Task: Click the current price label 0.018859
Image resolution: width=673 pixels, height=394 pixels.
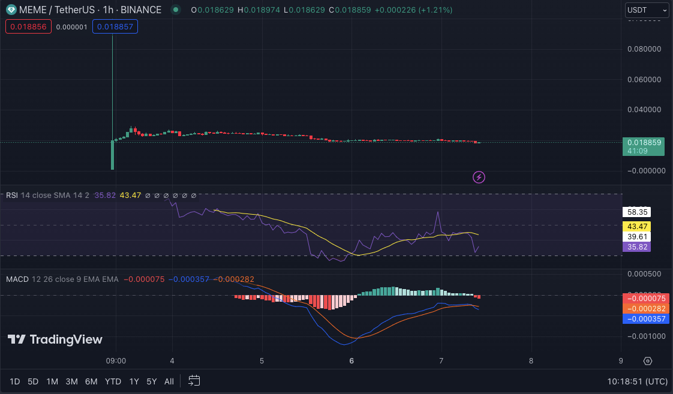Action: click(x=644, y=143)
